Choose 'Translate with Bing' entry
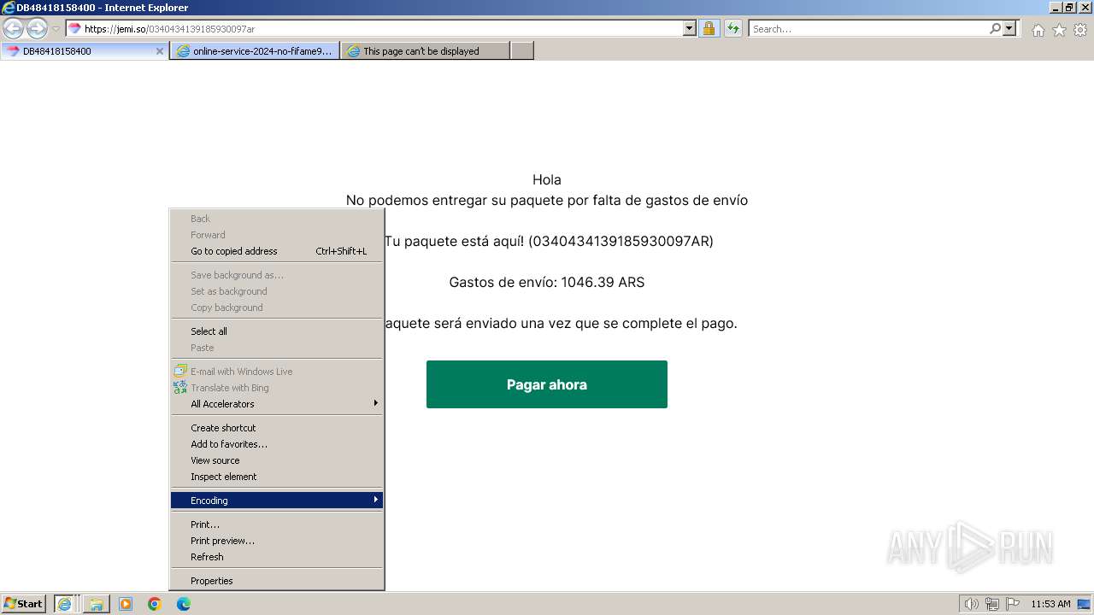1094x615 pixels. 277,388
